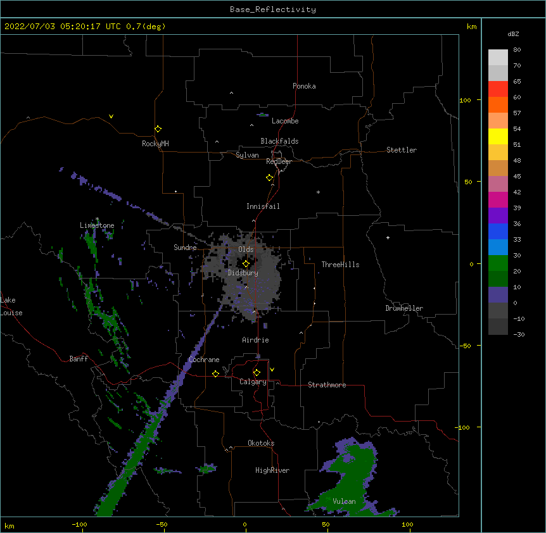The height and width of the screenshot is (533, 546).
Task: Click the white asterisk marker east of Innisfail
Action: coord(318,192)
